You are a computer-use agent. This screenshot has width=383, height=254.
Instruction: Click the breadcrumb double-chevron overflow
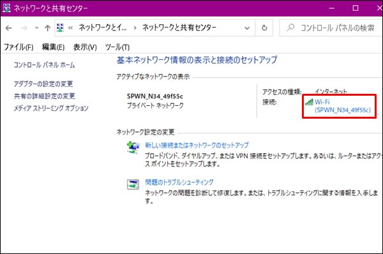pyautogui.click(x=71, y=28)
